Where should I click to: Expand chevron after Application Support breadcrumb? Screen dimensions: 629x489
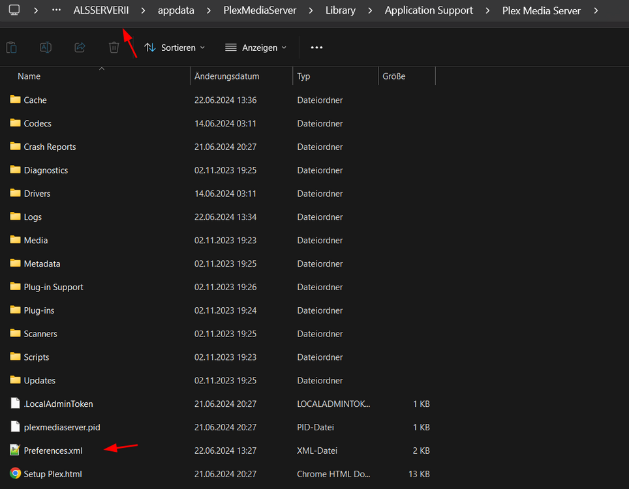point(487,10)
